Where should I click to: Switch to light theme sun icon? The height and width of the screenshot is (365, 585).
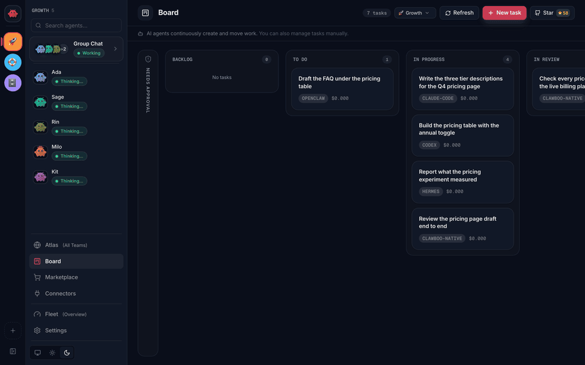[52, 353]
